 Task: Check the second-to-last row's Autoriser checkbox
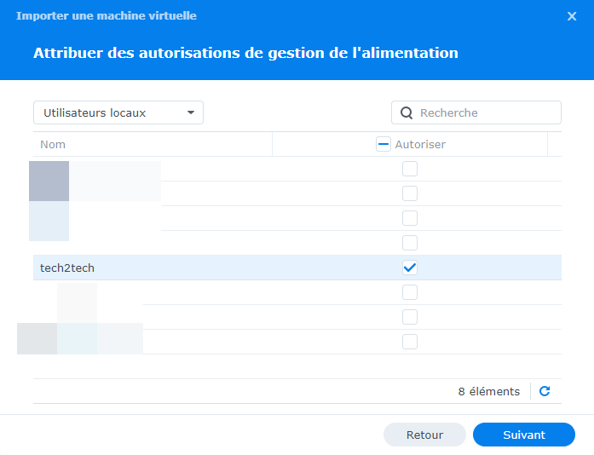pyautogui.click(x=410, y=317)
